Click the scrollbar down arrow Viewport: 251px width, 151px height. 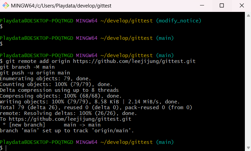click(x=248, y=148)
